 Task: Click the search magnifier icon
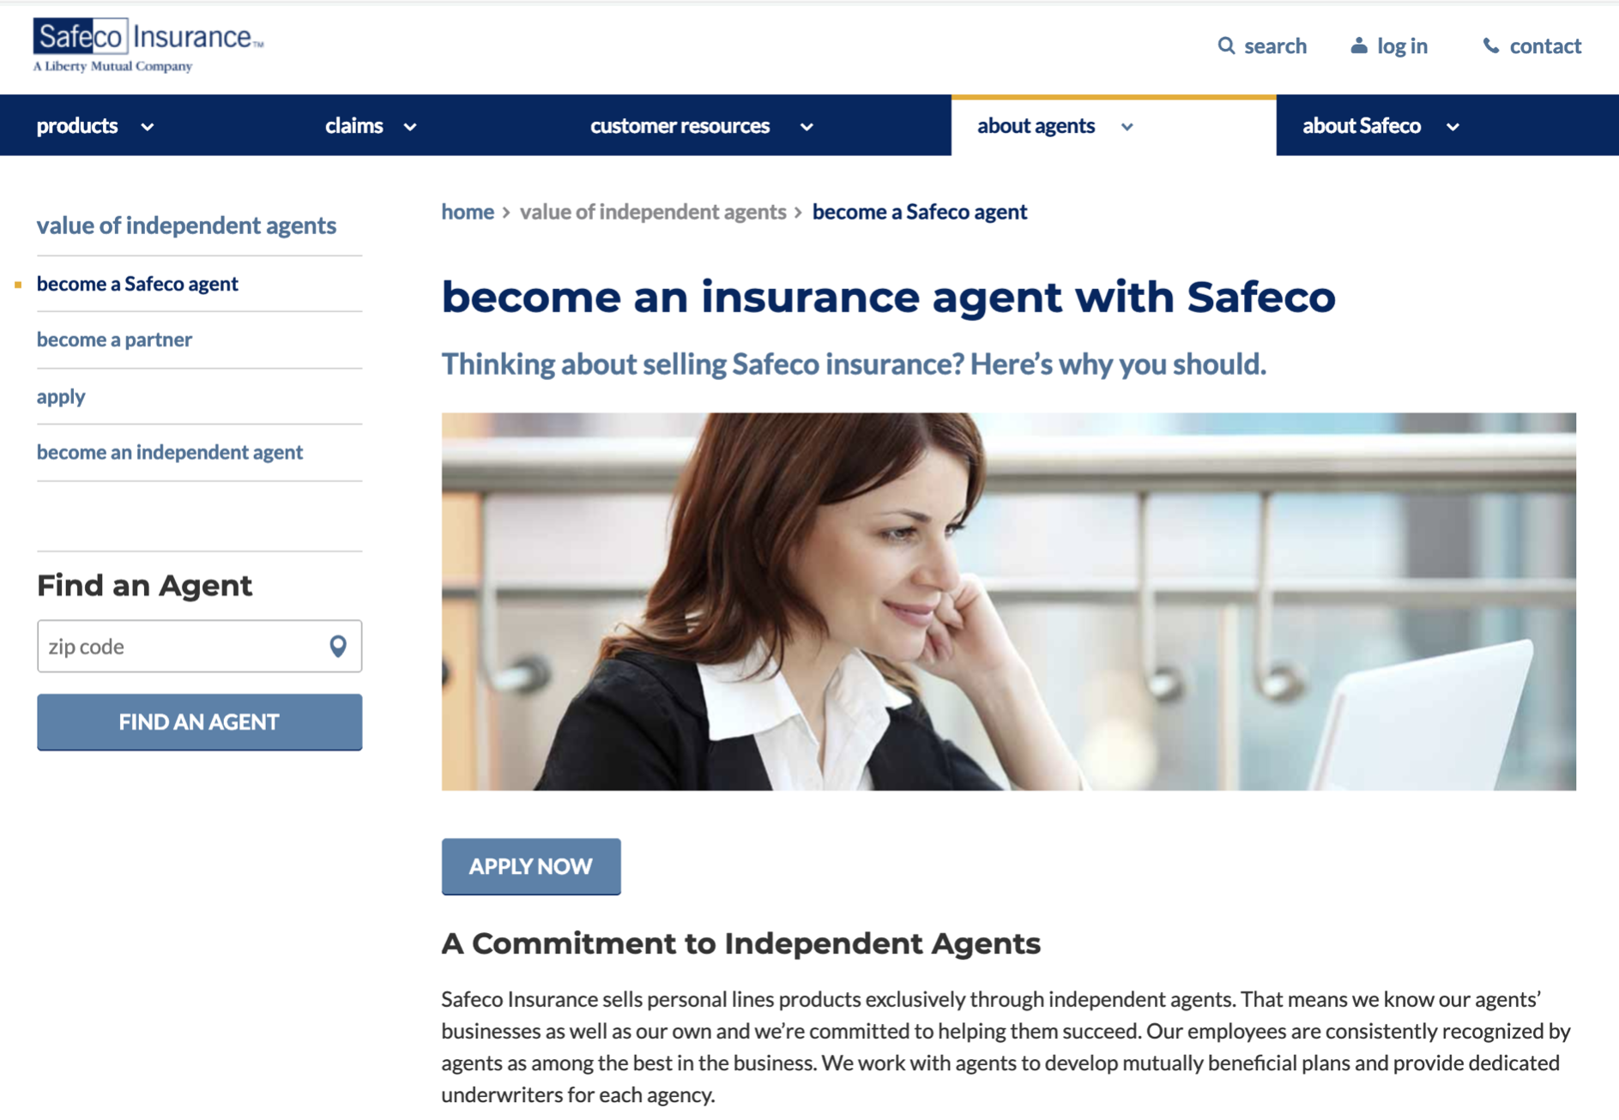1226,45
